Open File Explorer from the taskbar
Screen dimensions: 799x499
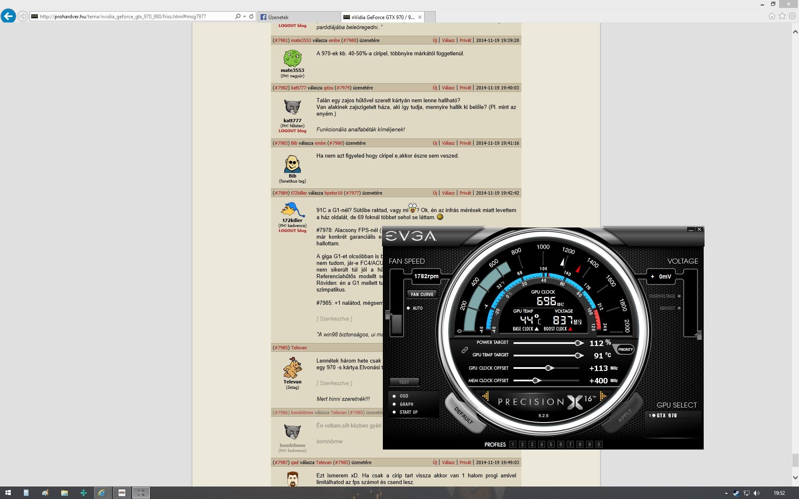click(64, 493)
